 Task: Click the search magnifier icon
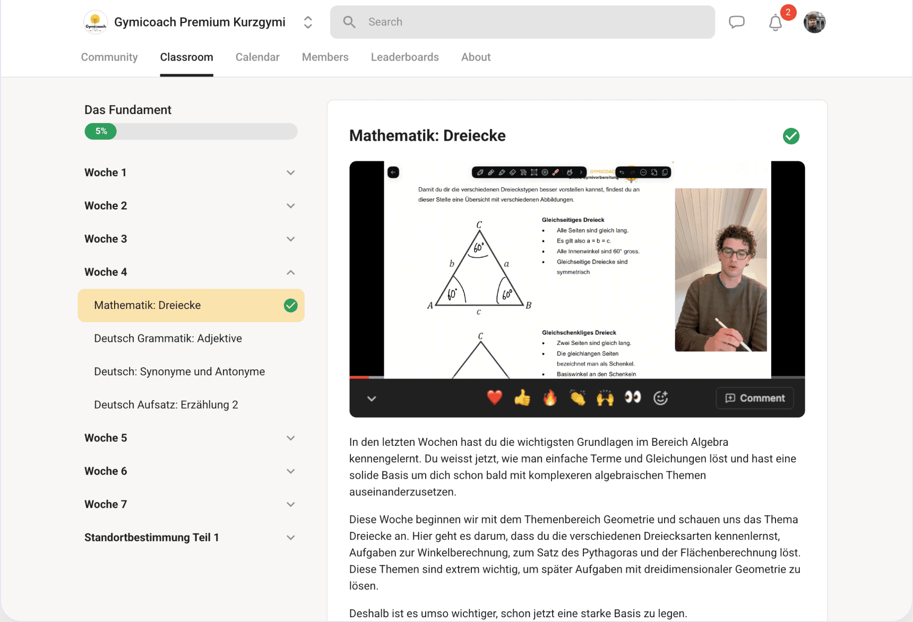tap(349, 22)
